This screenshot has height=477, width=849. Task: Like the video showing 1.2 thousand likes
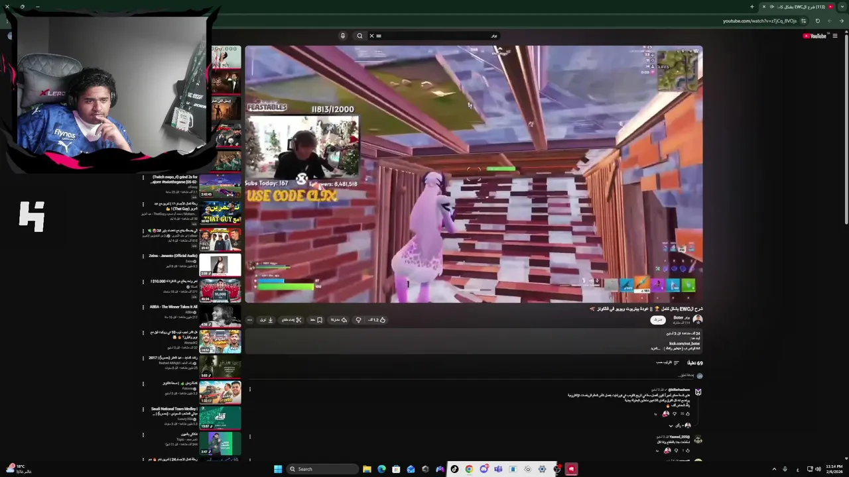[377, 320]
